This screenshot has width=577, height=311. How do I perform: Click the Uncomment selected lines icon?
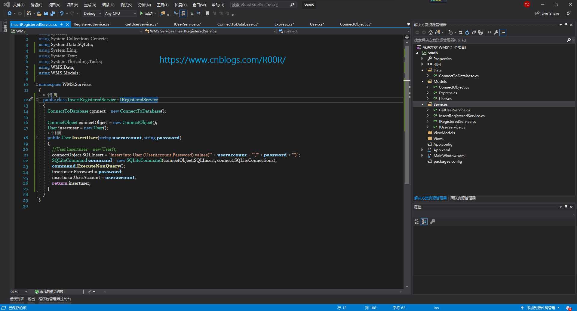[198, 14]
